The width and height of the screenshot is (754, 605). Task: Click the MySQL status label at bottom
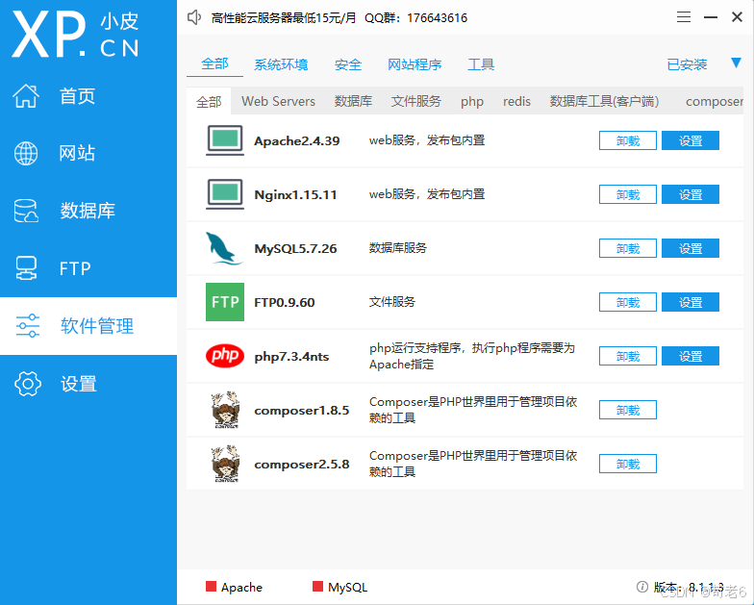(347, 587)
